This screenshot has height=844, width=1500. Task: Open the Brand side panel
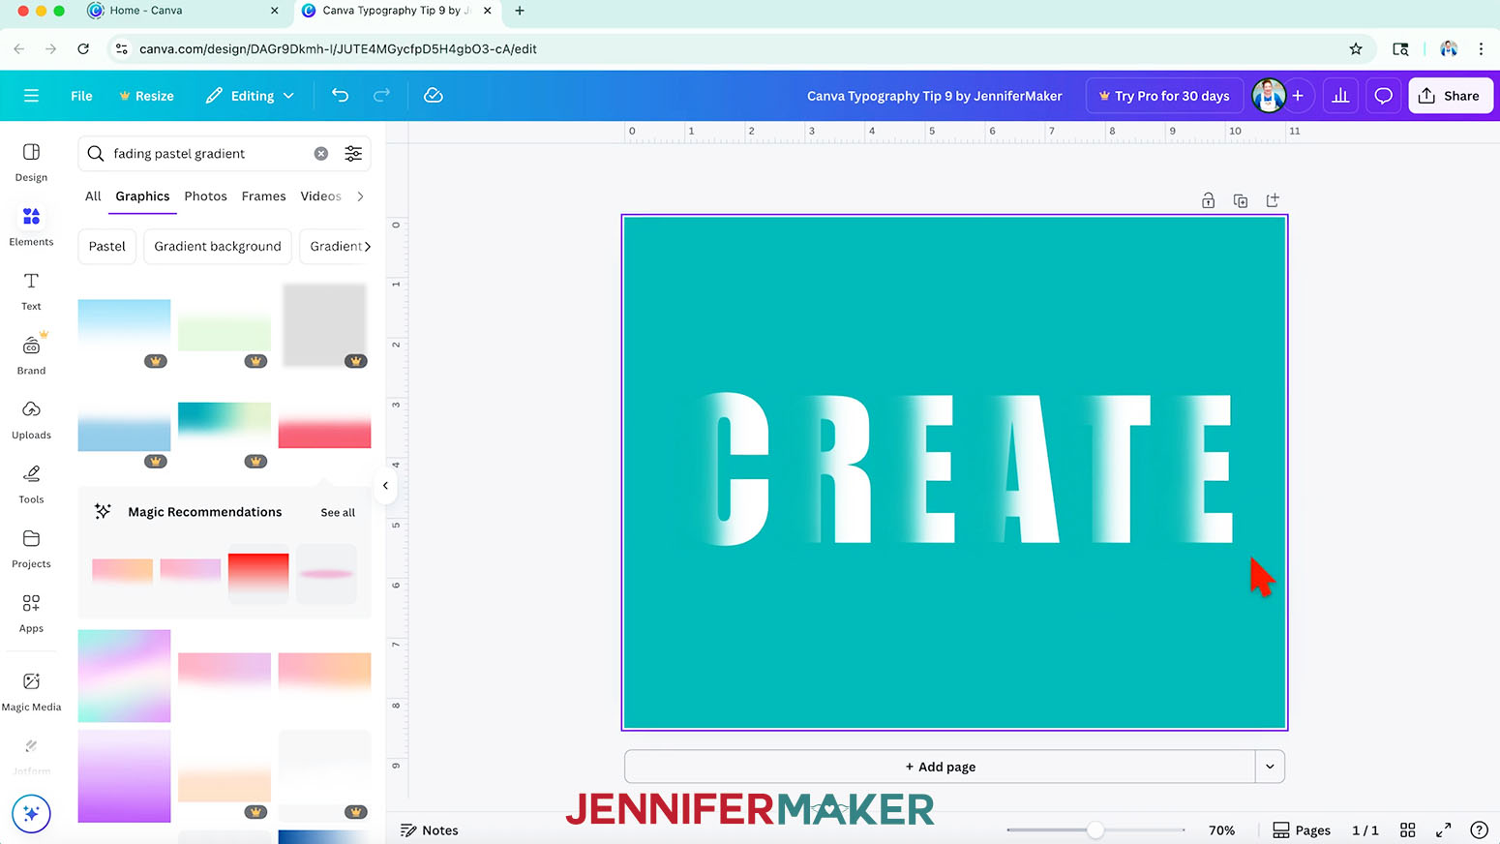point(31,355)
